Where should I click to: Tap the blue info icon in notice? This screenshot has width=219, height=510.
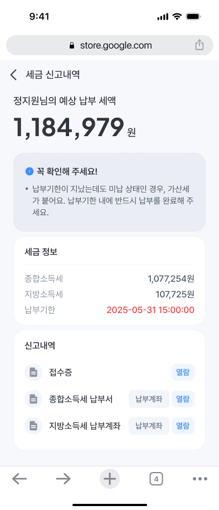pyautogui.click(x=29, y=171)
